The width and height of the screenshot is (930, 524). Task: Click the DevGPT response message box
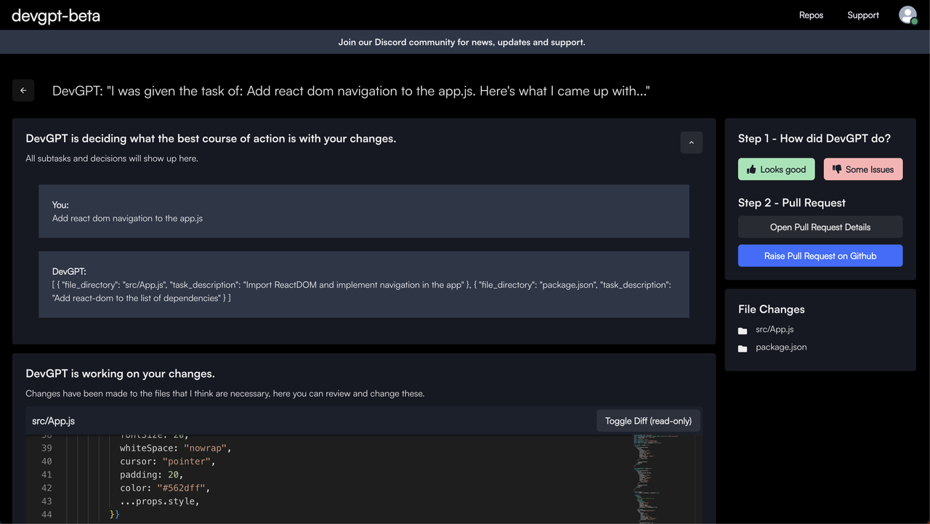363,284
